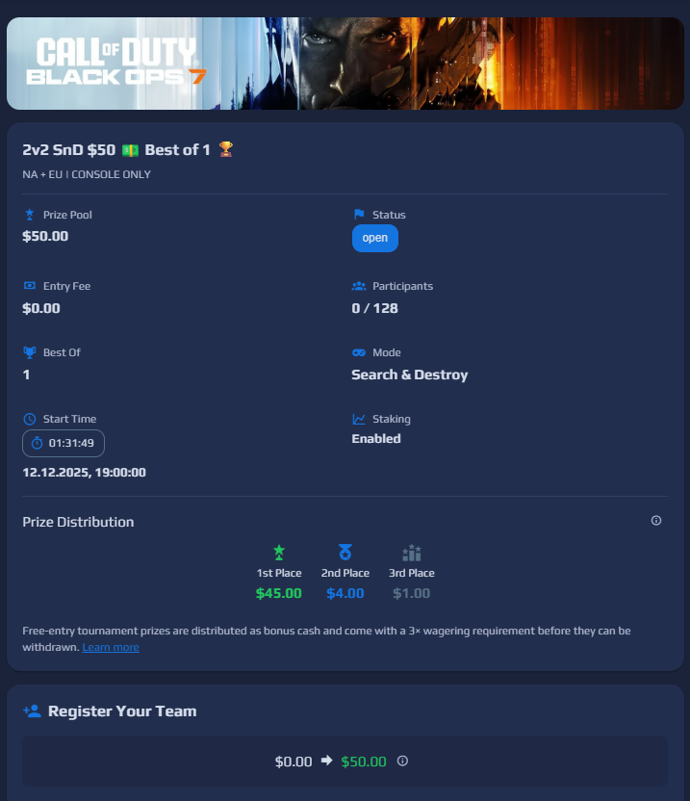Click the Best Of value 1

26,375
